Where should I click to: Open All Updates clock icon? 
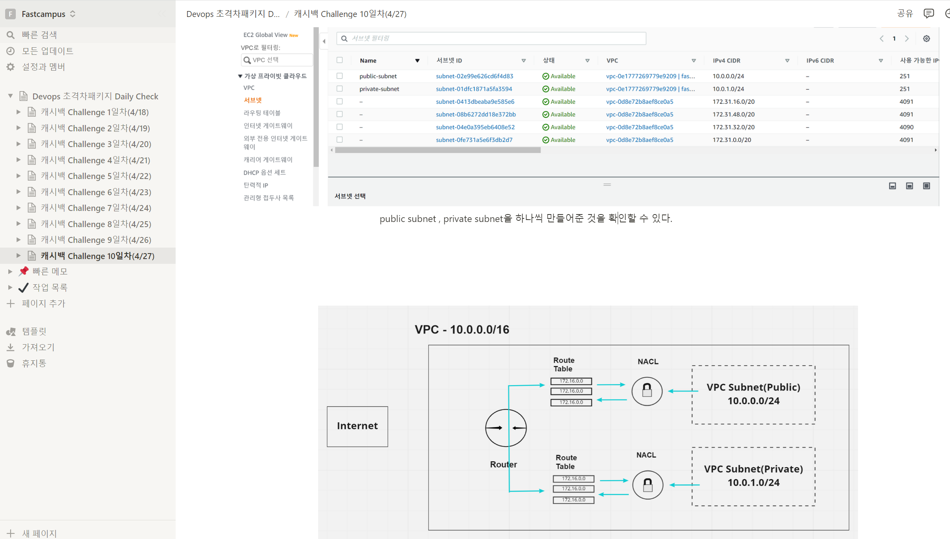click(x=11, y=51)
